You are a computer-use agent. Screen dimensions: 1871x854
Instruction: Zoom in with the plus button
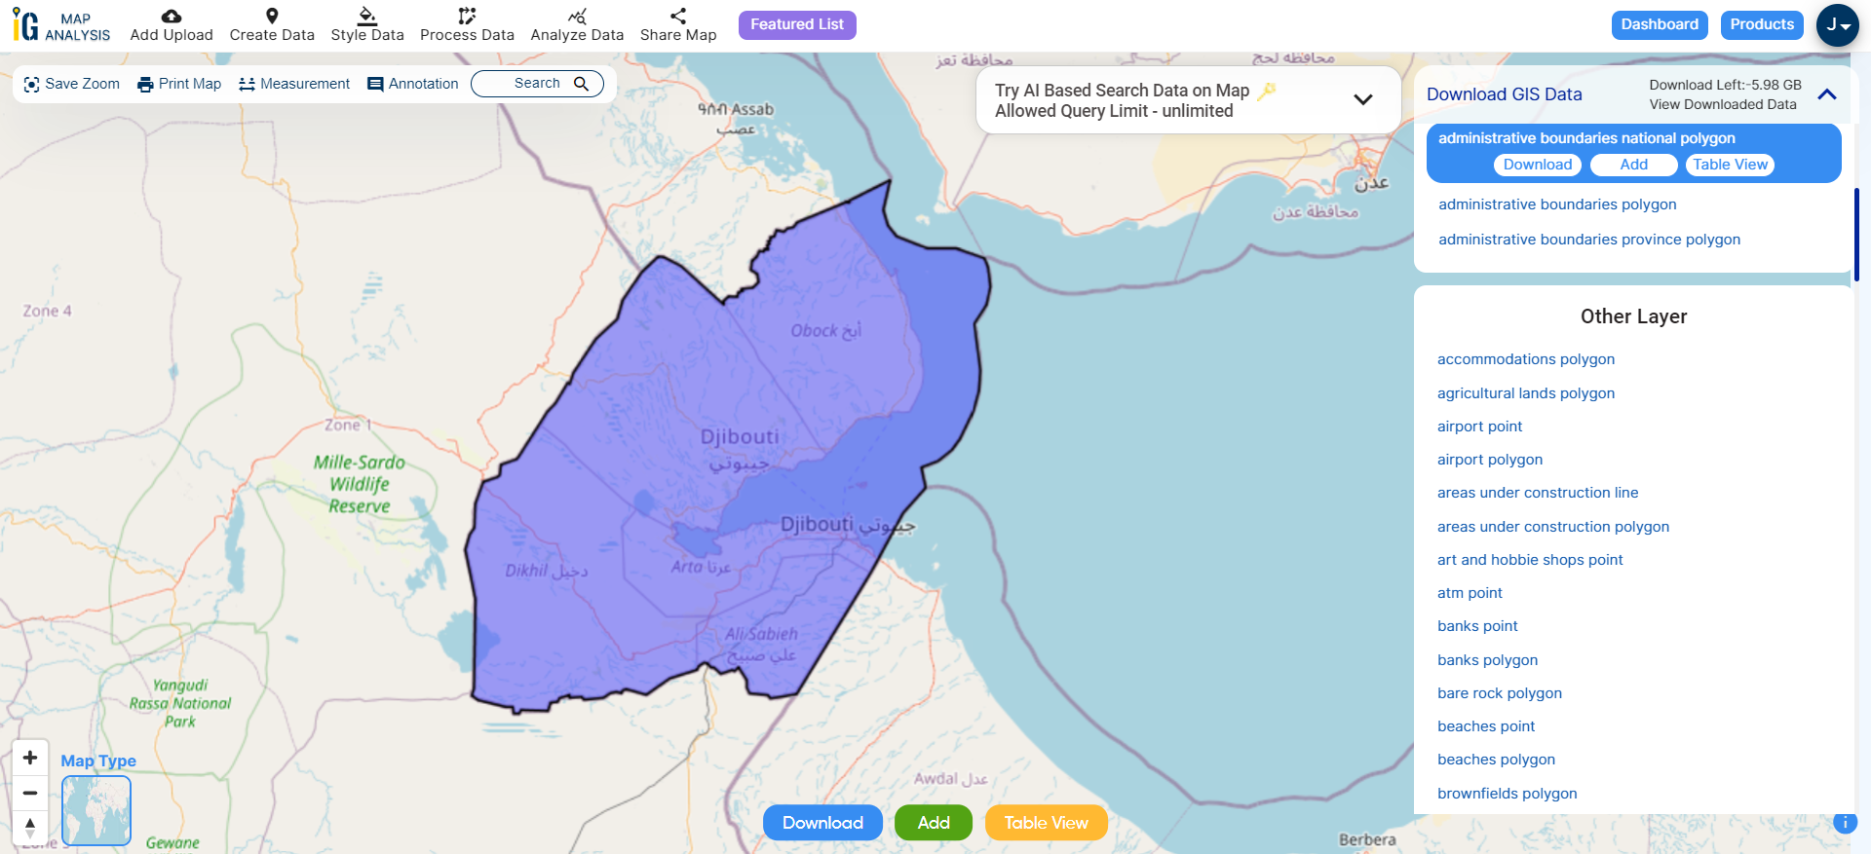pyautogui.click(x=30, y=758)
